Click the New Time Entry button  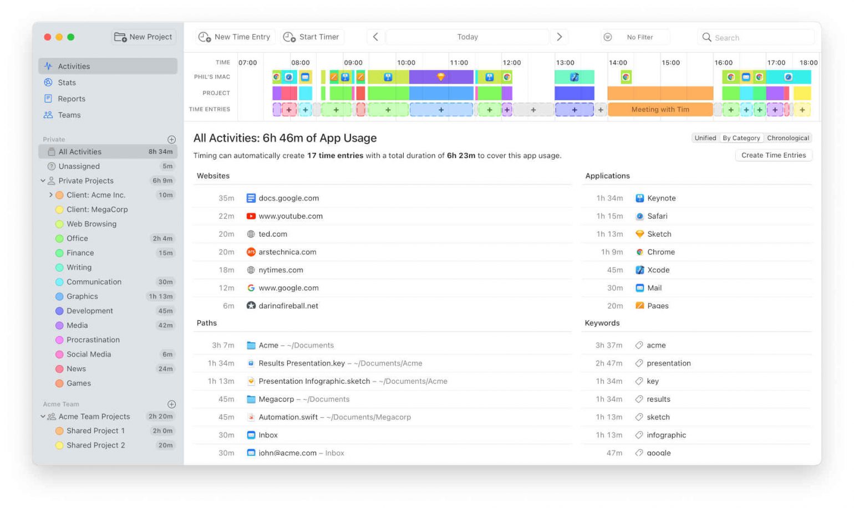tap(235, 37)
